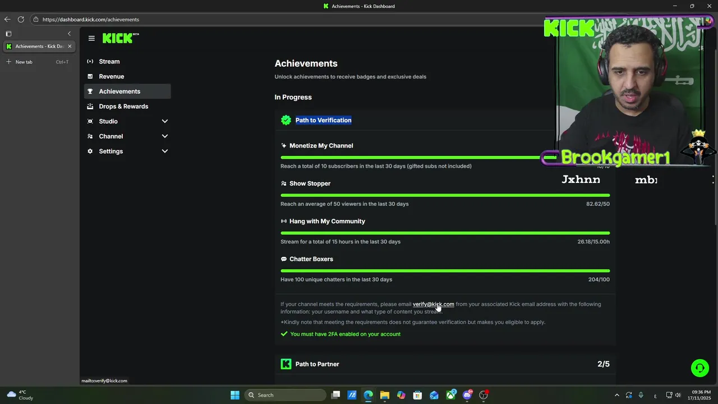
Task: Click the green verification badge icon
Action: coord(286,120)
